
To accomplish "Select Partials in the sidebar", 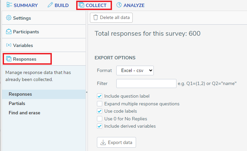I will coord(17,103).
